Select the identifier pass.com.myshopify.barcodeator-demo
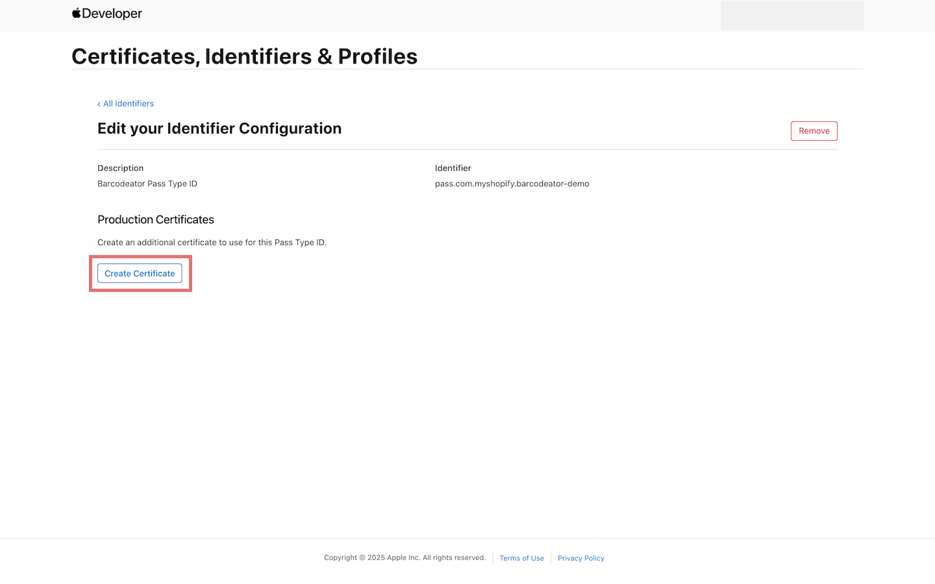This screenshot has width=935, height=584. [512, 184]
